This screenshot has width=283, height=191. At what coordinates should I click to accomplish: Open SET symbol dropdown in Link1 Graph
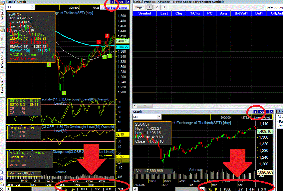(33, 7)
